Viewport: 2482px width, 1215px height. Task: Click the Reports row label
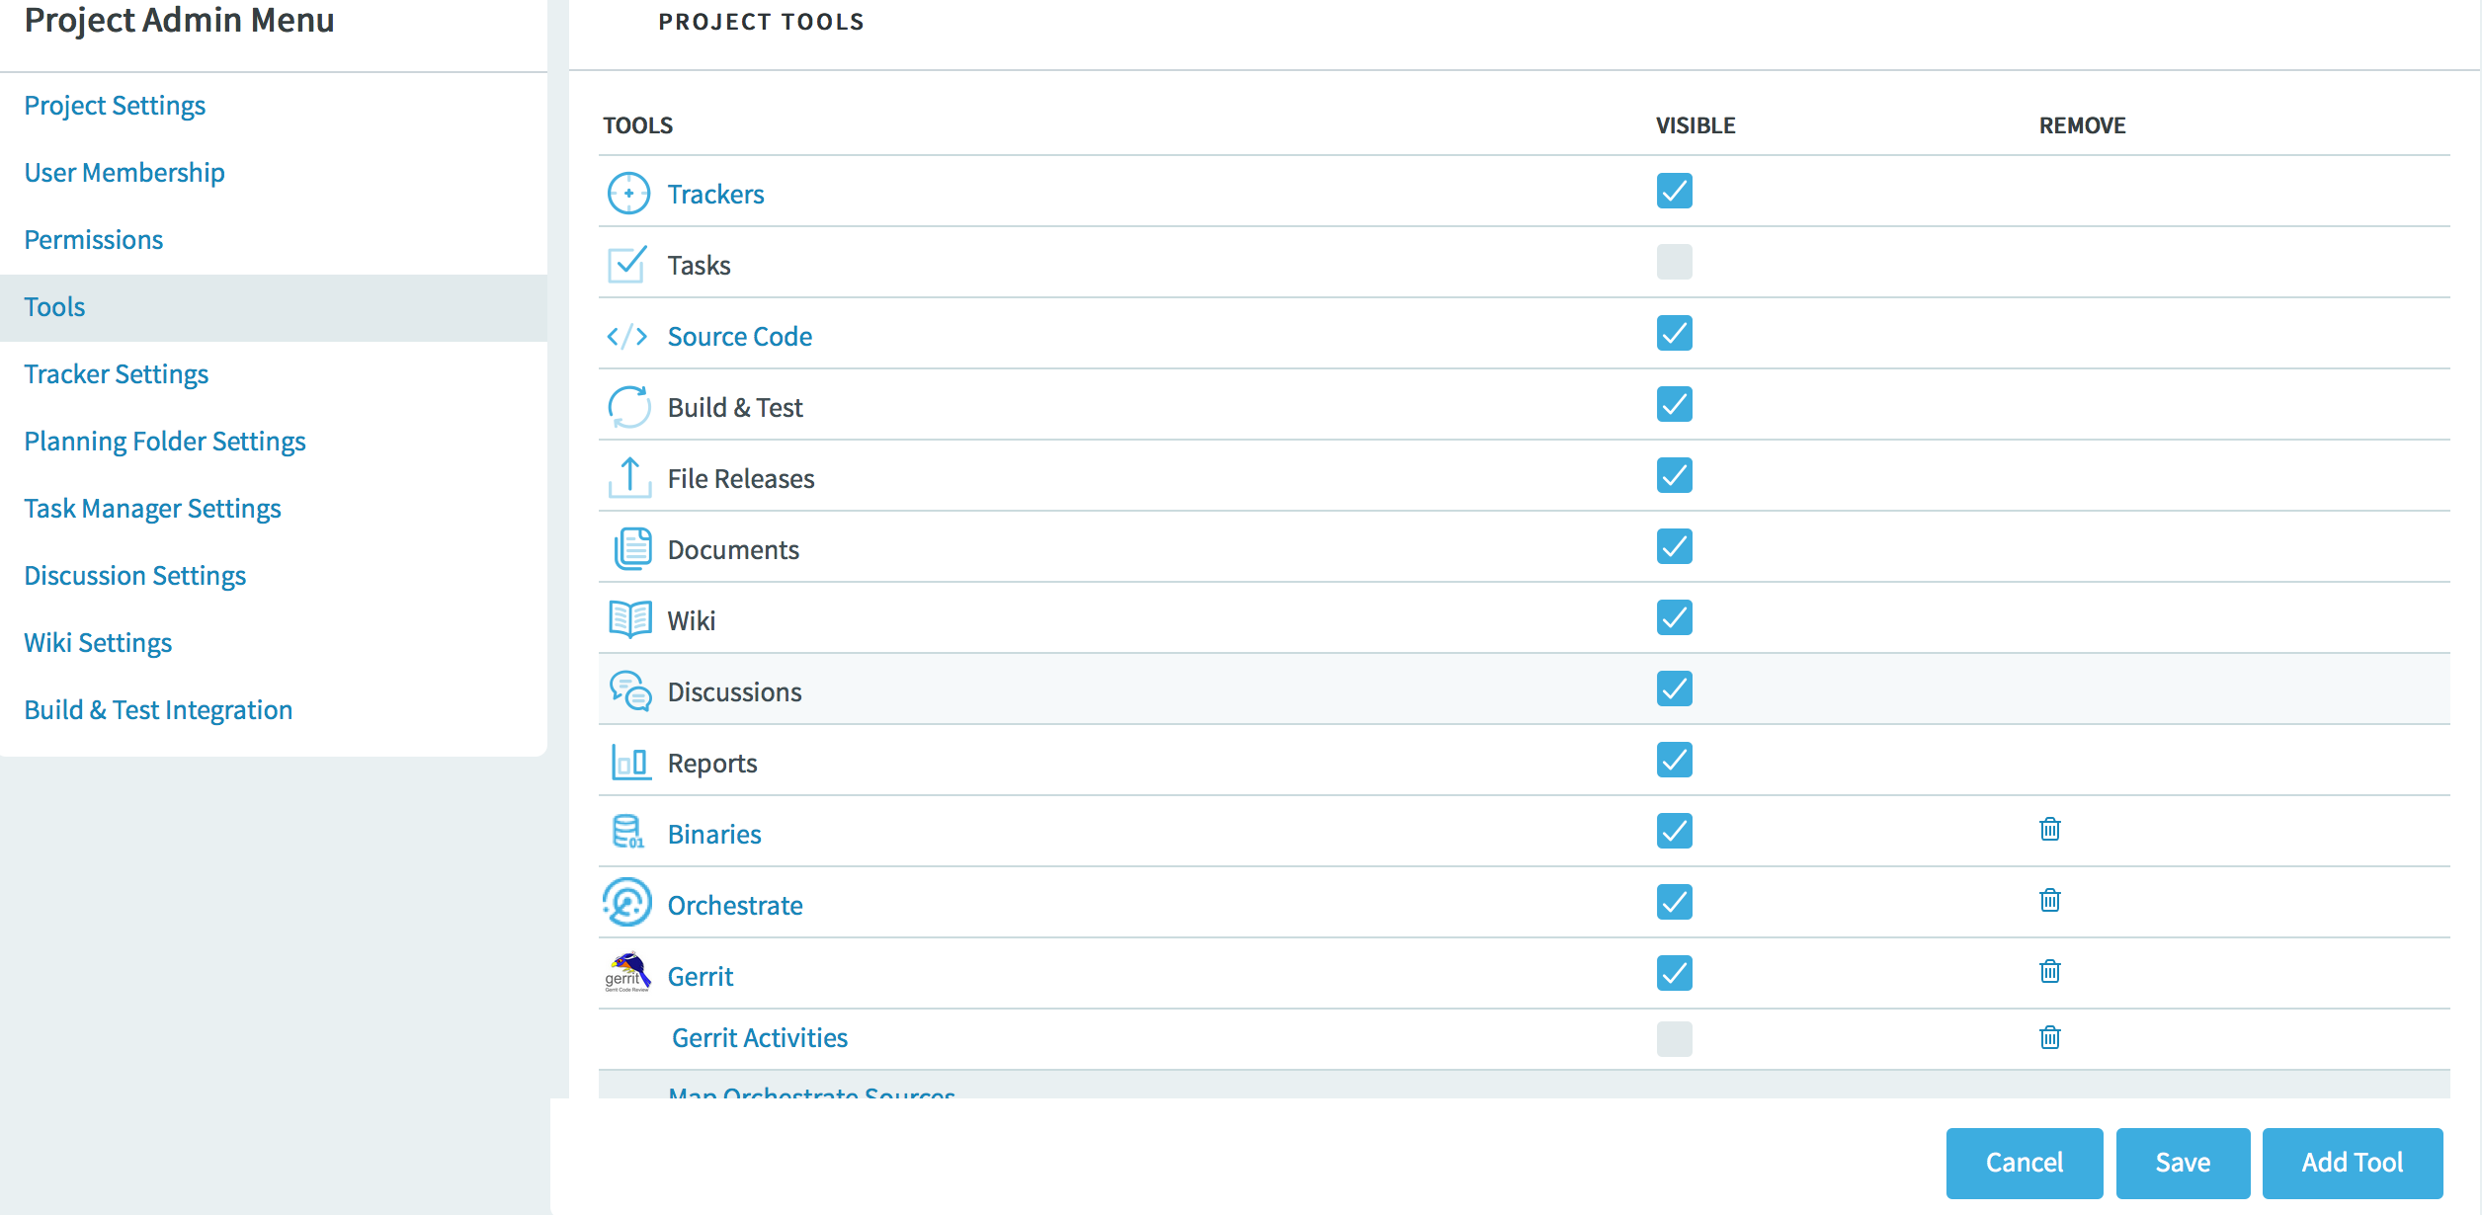(x=712, y=764)
